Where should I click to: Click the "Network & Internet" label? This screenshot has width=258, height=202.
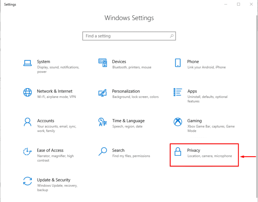[55, 91]
